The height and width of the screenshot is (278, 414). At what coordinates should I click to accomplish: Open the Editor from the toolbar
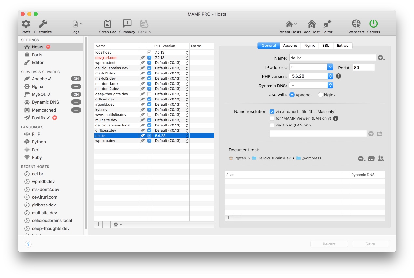pos(327,26)
